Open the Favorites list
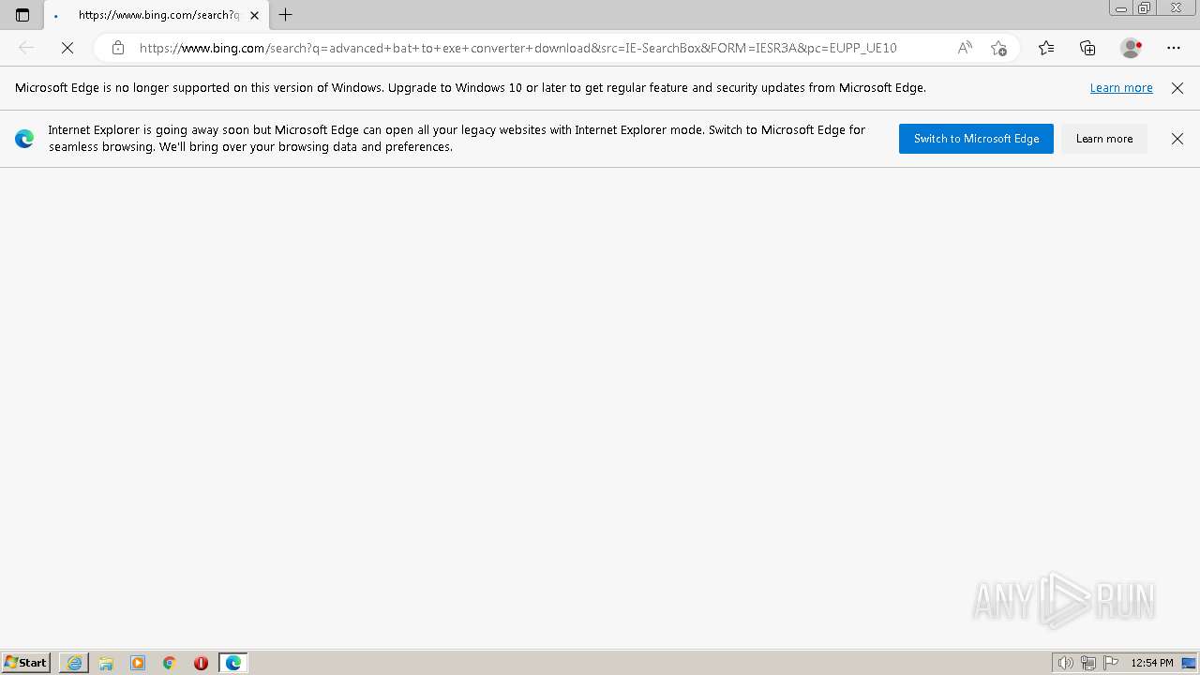This screenshot has height=675, width=1200. coord(1046,48)
